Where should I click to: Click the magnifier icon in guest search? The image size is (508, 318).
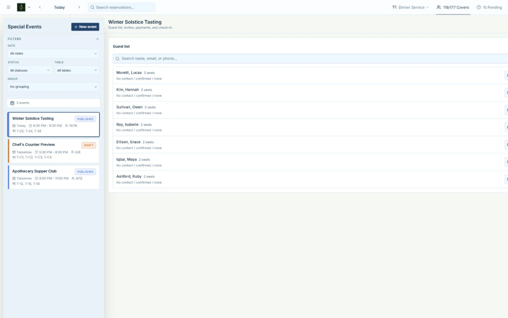coord(117,59)
